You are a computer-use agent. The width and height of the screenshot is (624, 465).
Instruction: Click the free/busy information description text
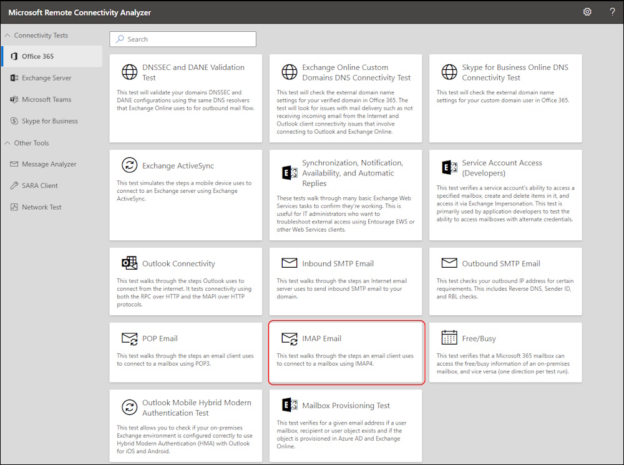503,363
